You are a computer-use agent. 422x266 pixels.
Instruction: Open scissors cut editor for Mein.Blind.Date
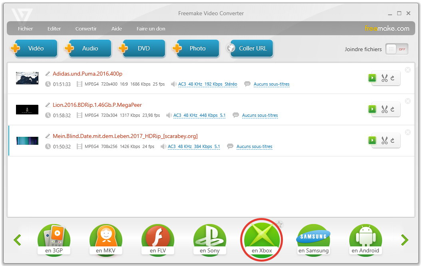[384, 141]
